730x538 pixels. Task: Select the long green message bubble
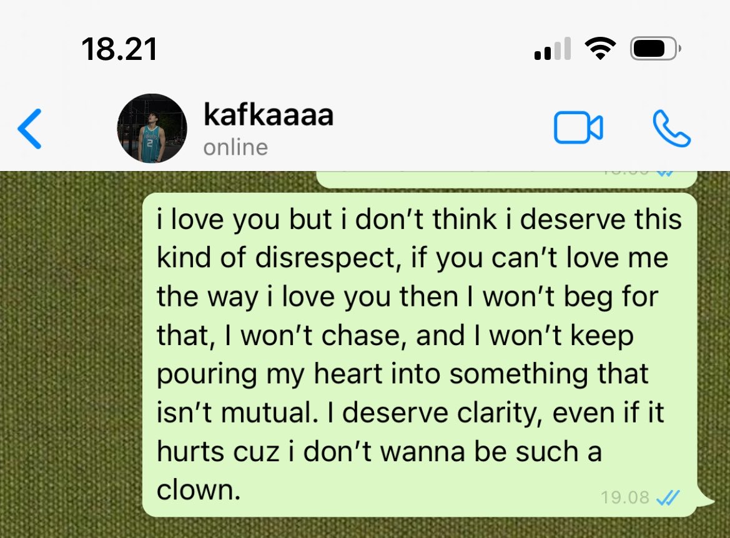click(420, 355)
